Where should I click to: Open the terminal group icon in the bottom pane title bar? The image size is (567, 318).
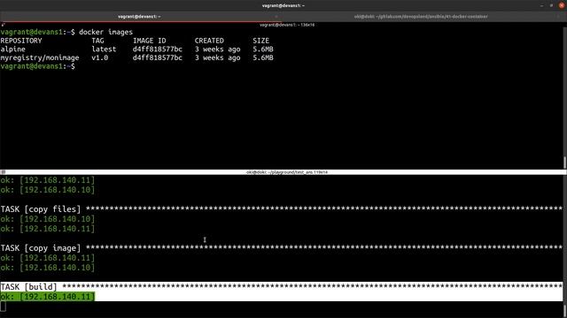3,172
